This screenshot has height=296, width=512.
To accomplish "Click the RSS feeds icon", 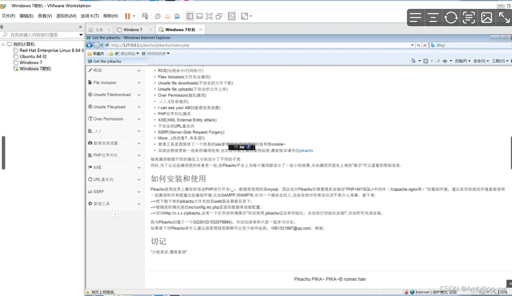I will (x=426, y=61).
